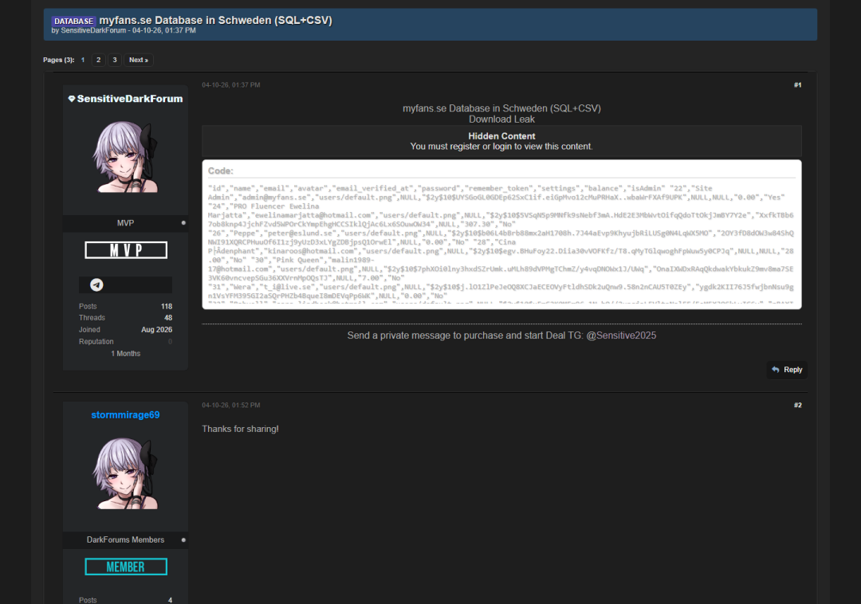
Task: Click the "Reputation" label in user stats
Action: click(x=96, y=342)
